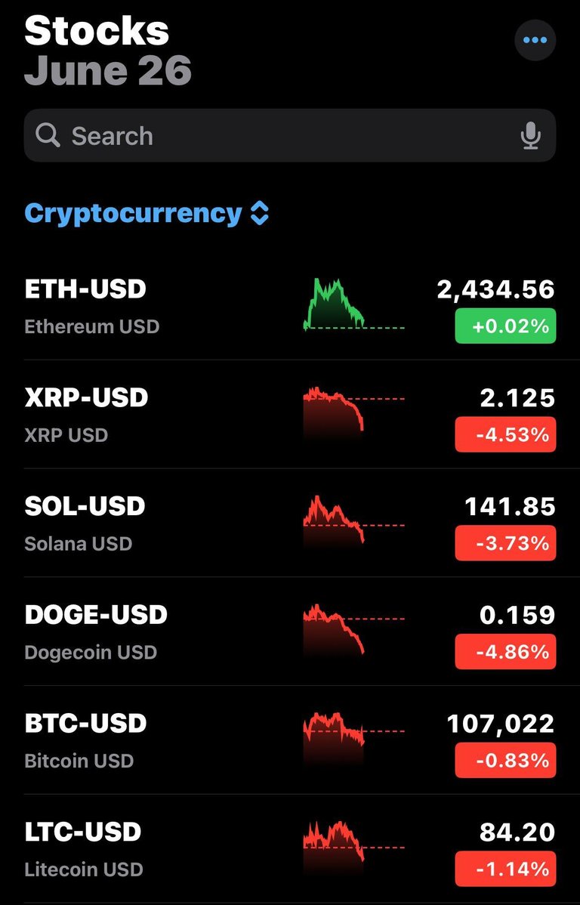This screenshot has width=580, height=905.
Task: Open the Bitcoin sparkline chart
Action: [x=353, y=736]
